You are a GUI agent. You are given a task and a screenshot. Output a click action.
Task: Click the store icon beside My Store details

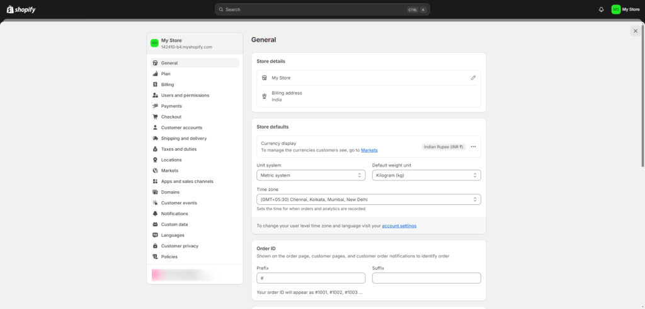(x=265, y=78)
